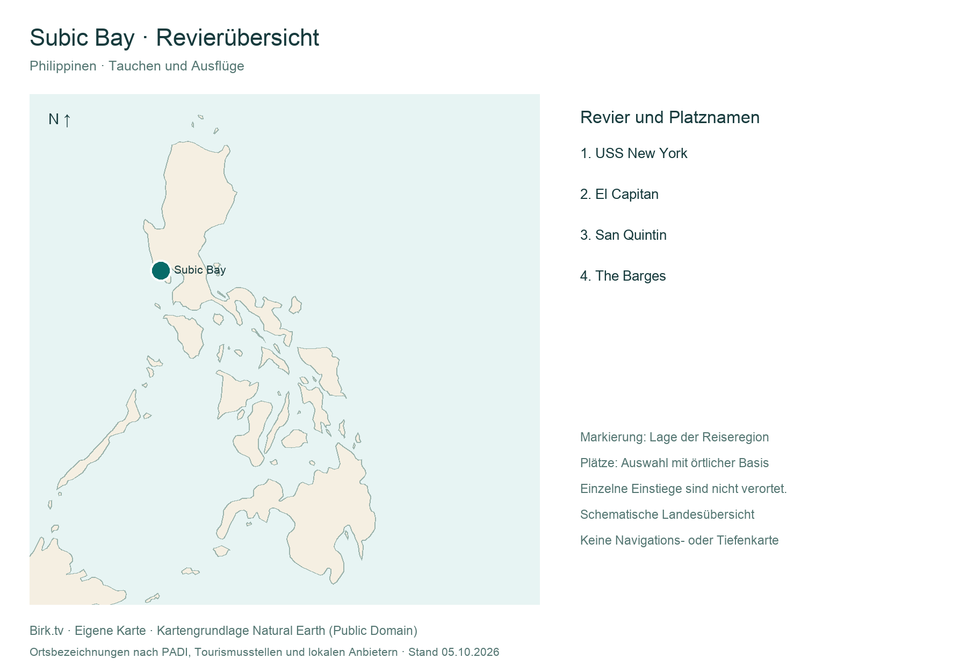Click note 'Markierung: Lage der Reiseregion'
967x672 pixels.
coord(675,437)
